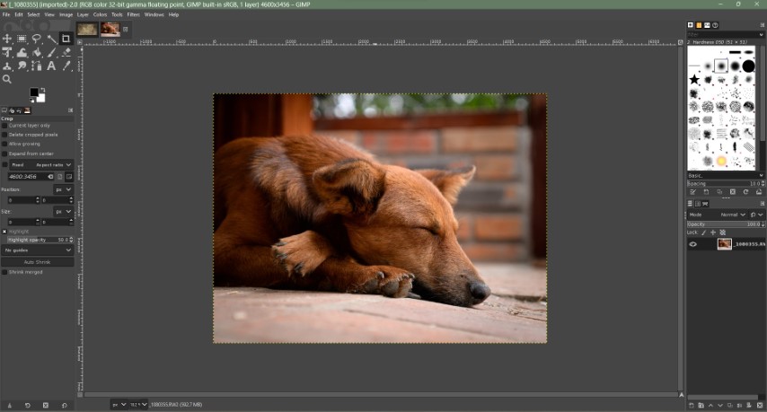Select the Fuzzy Select magic wand tool
This screenshot has width=767, height=412.
(51, 39)
